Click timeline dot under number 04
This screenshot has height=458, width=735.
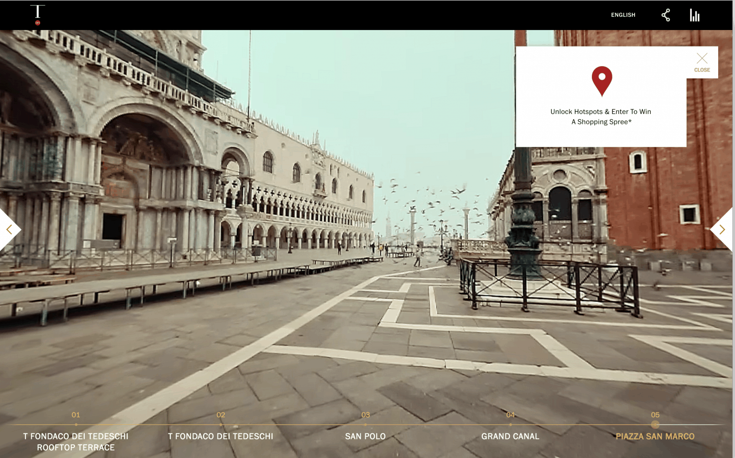[510, 425]
